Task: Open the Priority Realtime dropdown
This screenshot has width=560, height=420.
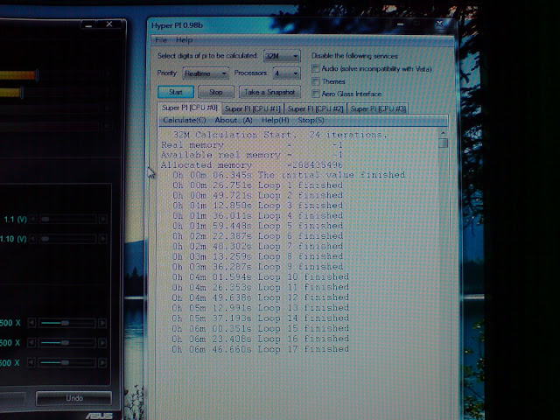Action: point(206,73)
